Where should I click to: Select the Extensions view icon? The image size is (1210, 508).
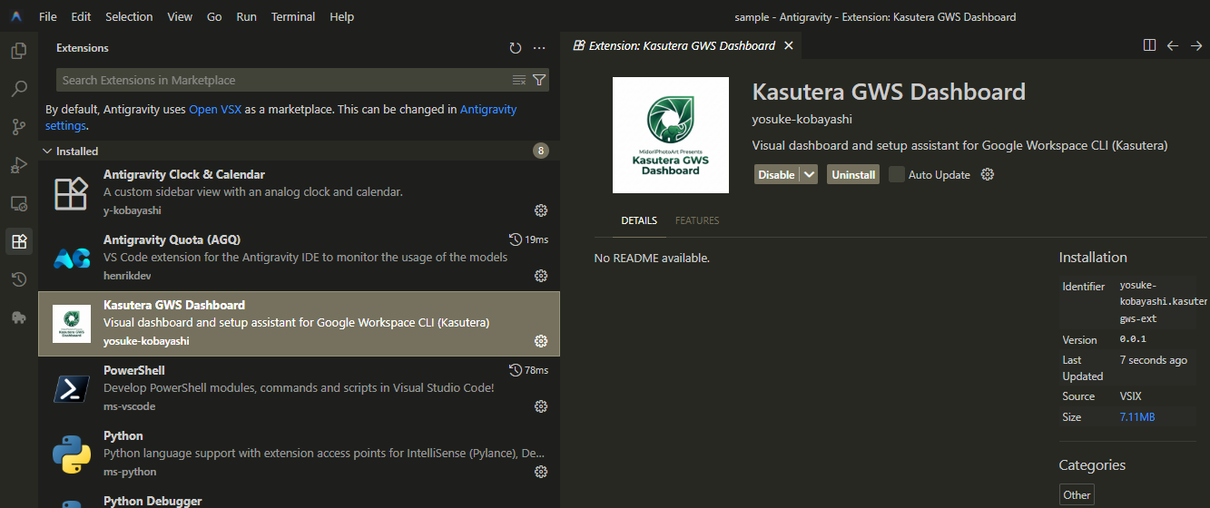(x=18, y=241)
